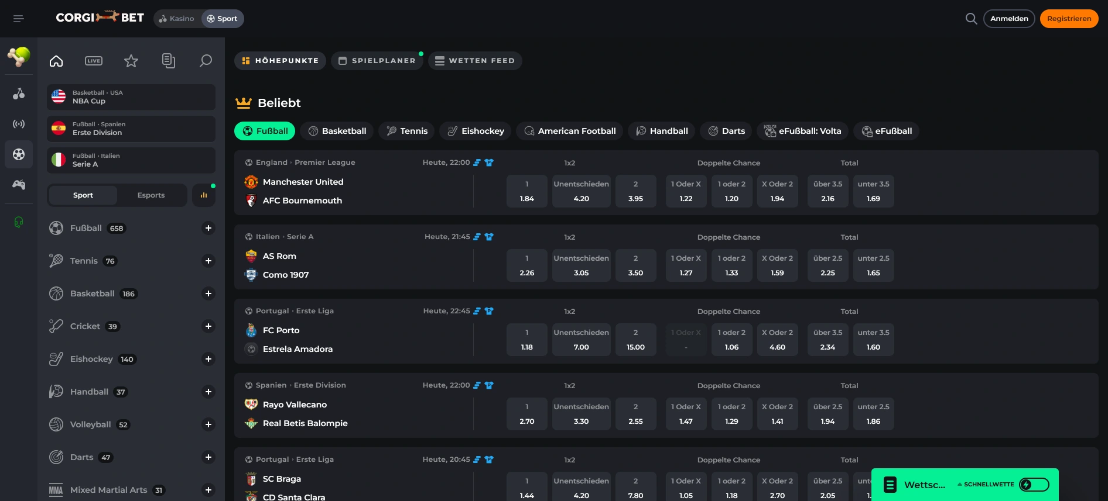Select the eFußball: Volta filter
The height and width of the screenshot is (501, 1108).
tap(802, 131)
